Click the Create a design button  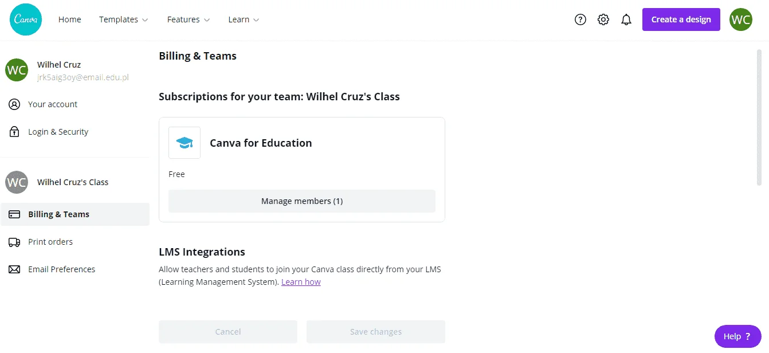click(681, 19)
